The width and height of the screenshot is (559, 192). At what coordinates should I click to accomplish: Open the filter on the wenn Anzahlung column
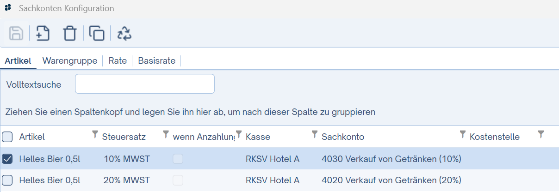(239, 134)
